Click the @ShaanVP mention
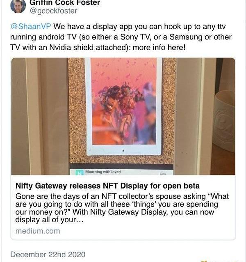246x262 pixels. point(31,27)
